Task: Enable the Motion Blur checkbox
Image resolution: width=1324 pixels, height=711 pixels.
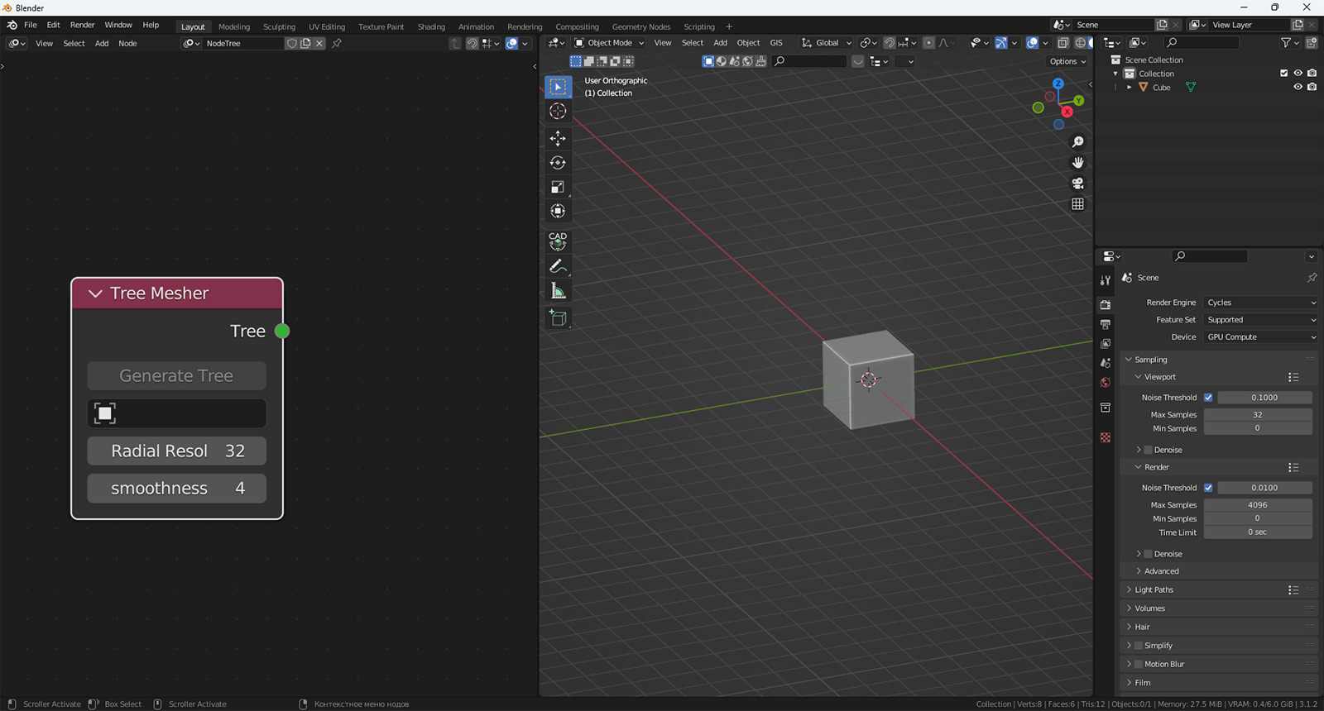Action: [x=1139, y=664]
